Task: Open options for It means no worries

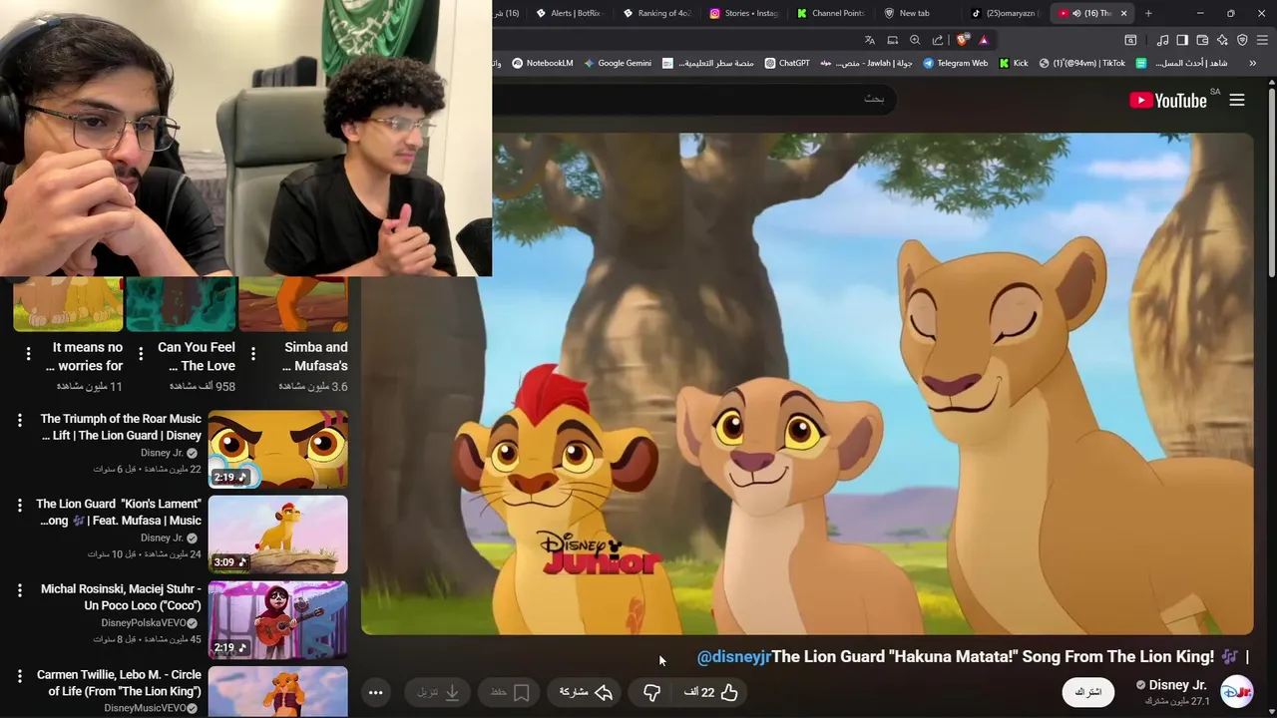Action: click(x=28, y=353)
